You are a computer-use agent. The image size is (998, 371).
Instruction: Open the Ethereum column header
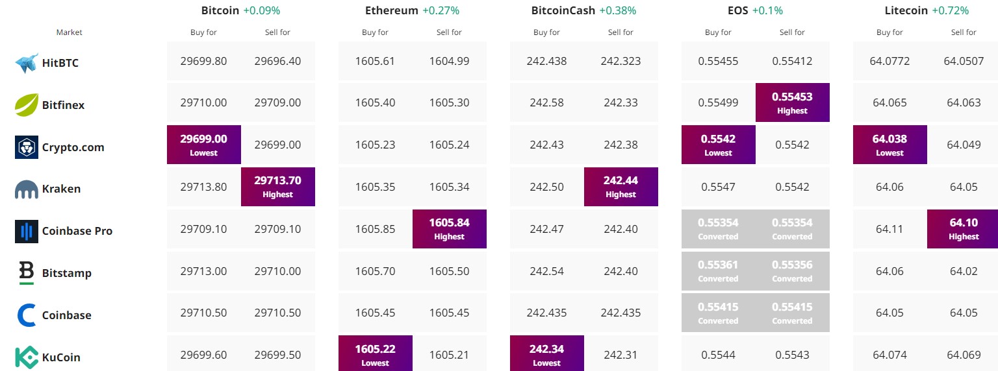392,10
